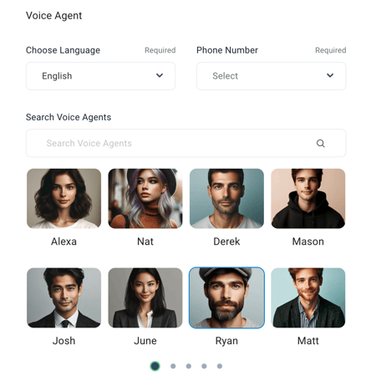Go to the second pagination dot
Viewport: 376px width, 381px height.
[x=173, y=366]
